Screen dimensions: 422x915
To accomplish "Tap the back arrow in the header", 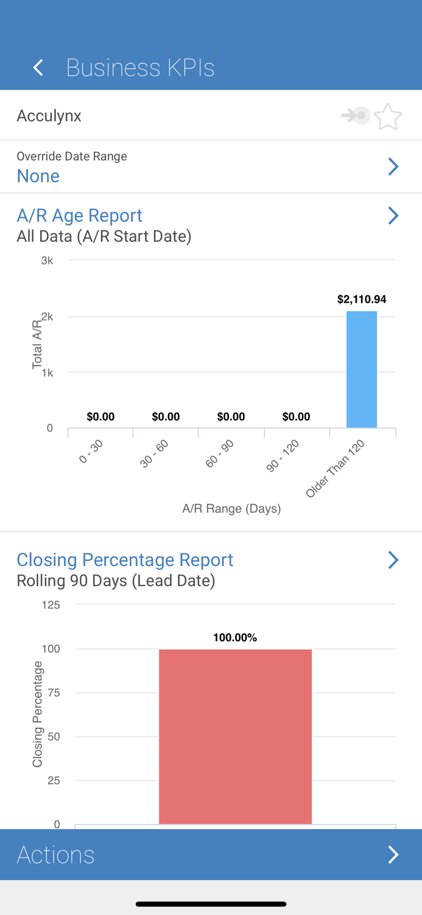I will click(37, 67).
